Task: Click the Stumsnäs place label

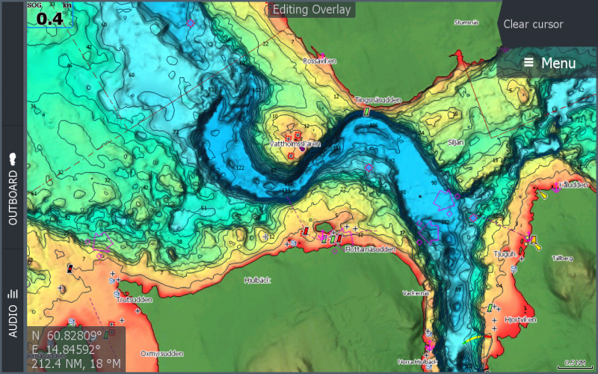Action: pyautogui.click(x=468, y=22)
